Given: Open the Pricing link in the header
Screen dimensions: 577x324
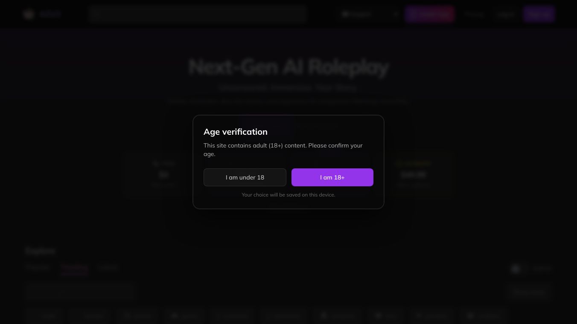Looking at the screenshot, I should pos(474,14).
